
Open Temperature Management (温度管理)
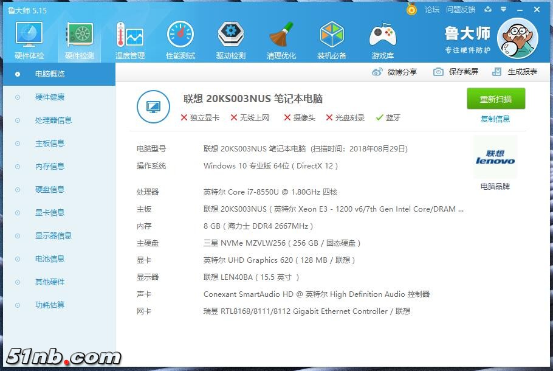[x=129, y=38]
